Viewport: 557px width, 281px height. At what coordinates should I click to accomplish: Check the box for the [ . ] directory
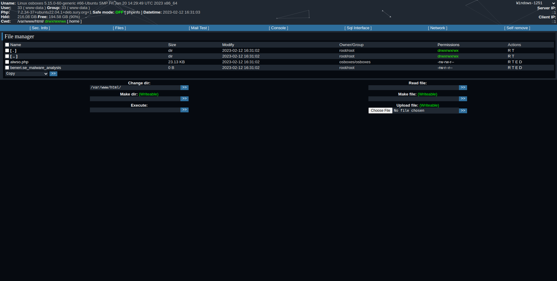(x=7, y=51)
